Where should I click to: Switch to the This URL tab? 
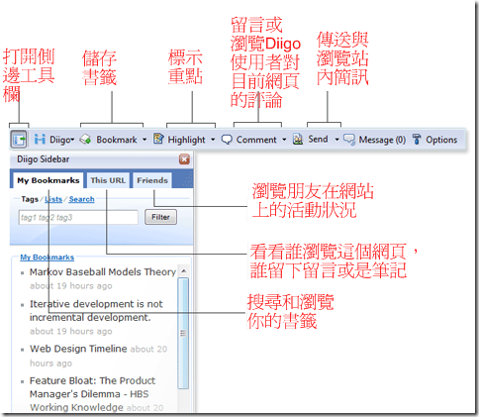pyautogui.click(x=108, y=180)
